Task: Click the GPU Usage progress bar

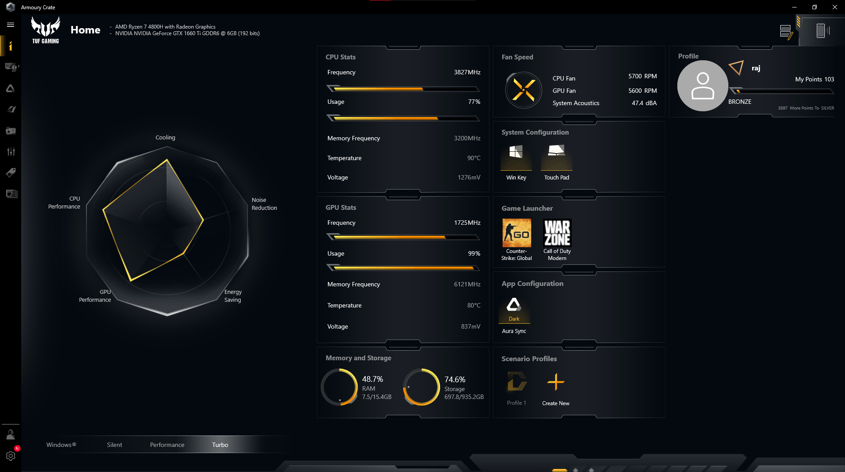Action: coord(403,268)
